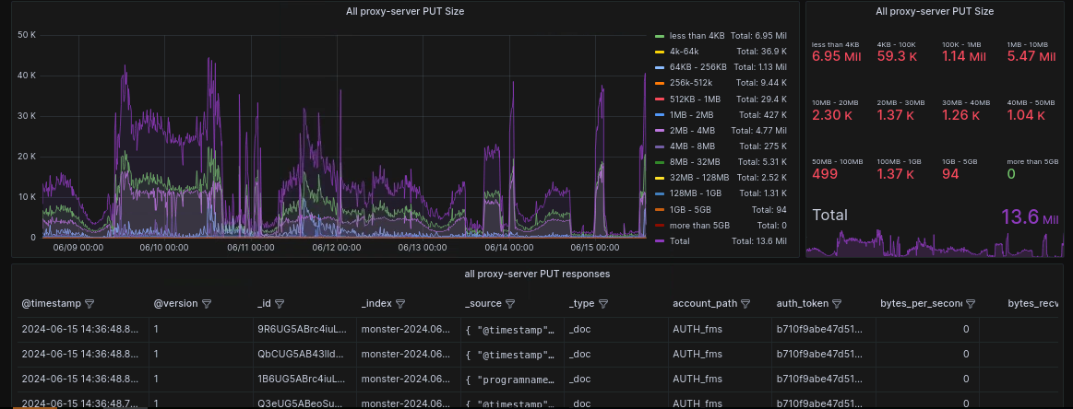Screen dimensions: 1073x409
Task: Toggle the '256k-512k' legend series
Action: coord(692,83)
